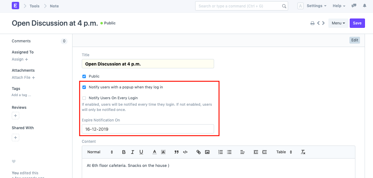Enable Notify Users On Every Login
Viewport: 373px width, 178px height.
coord(84,98)
